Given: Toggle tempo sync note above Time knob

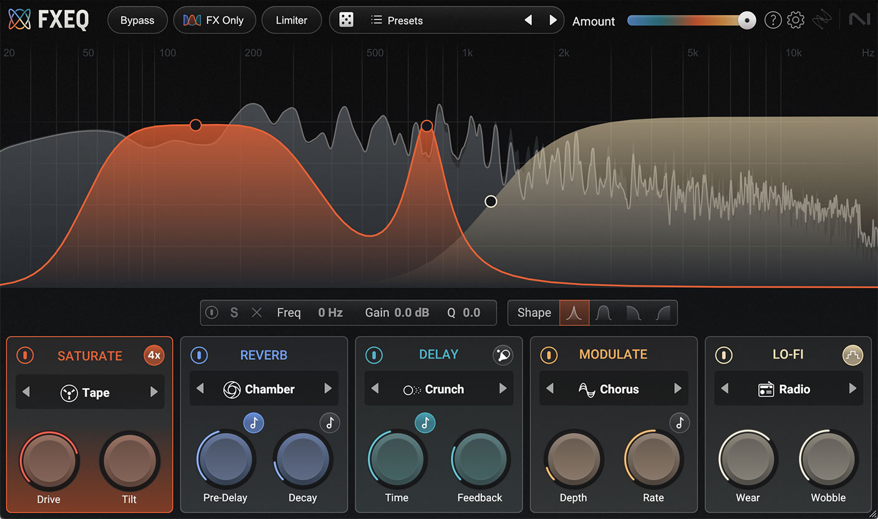Looking at the screenshot, I should point(425,423).
